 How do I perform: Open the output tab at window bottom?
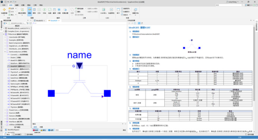pos(7,134)
